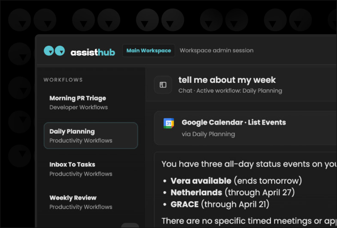Click the Workspace admin session label

tap(217, 50)
